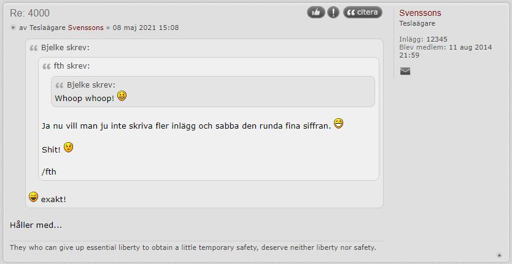Open the 'Re: 4000' post title

pos(29,13)
